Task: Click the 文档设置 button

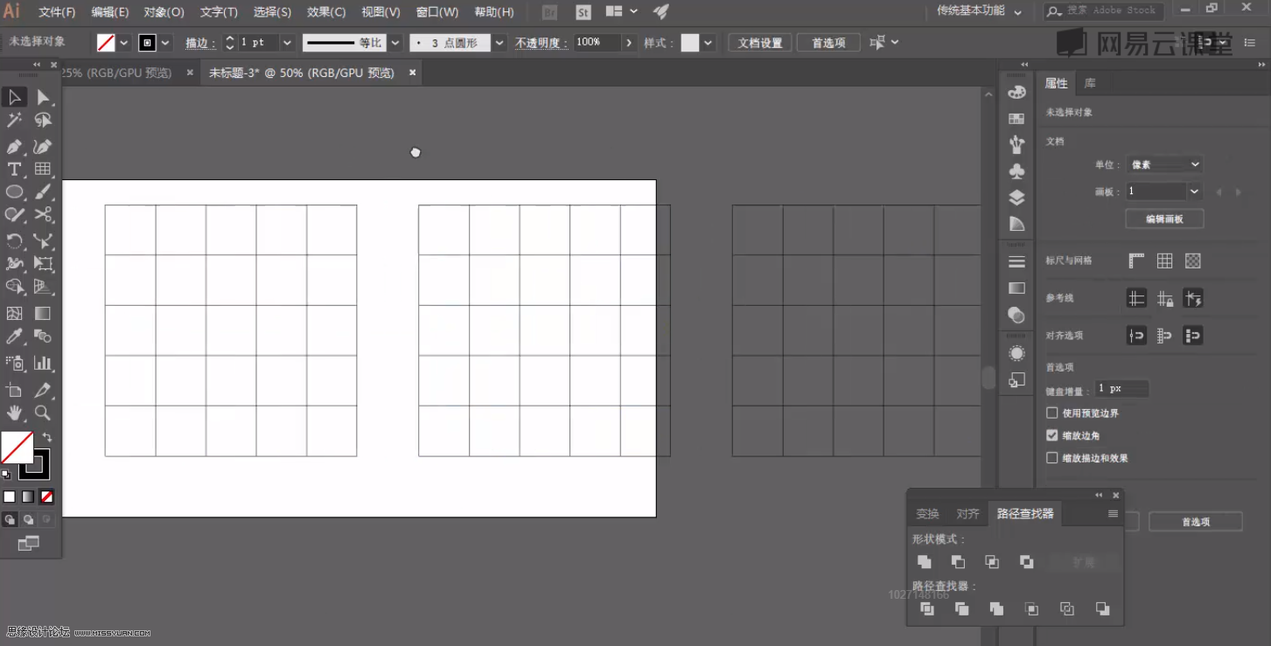Action: coord(759,41)
